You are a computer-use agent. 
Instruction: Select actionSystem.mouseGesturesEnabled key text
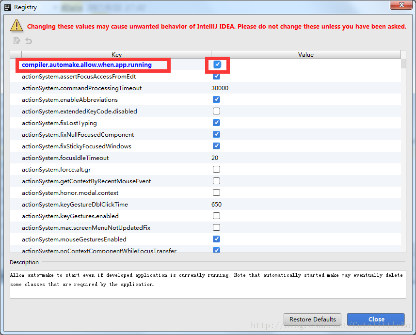click(x=74, y=239)
